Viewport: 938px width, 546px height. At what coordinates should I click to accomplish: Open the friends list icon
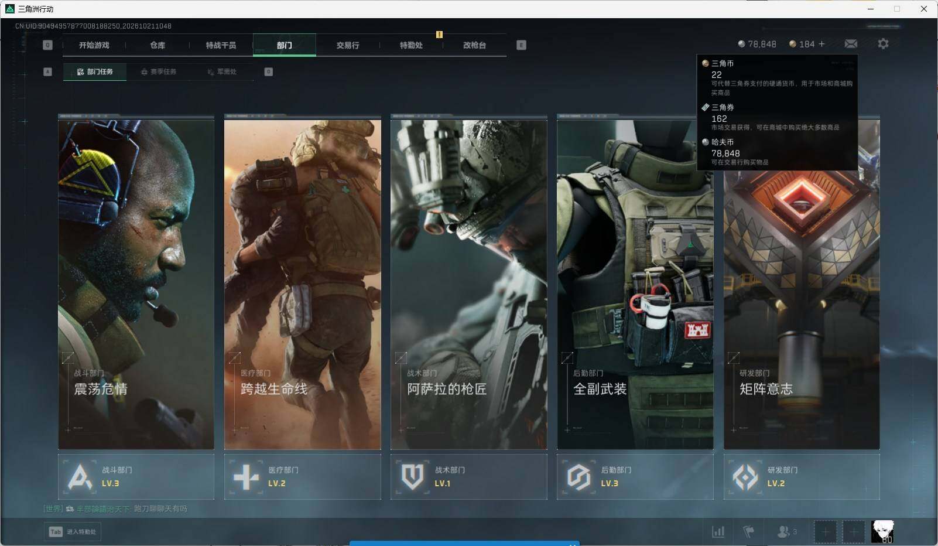tap(786, 531)
